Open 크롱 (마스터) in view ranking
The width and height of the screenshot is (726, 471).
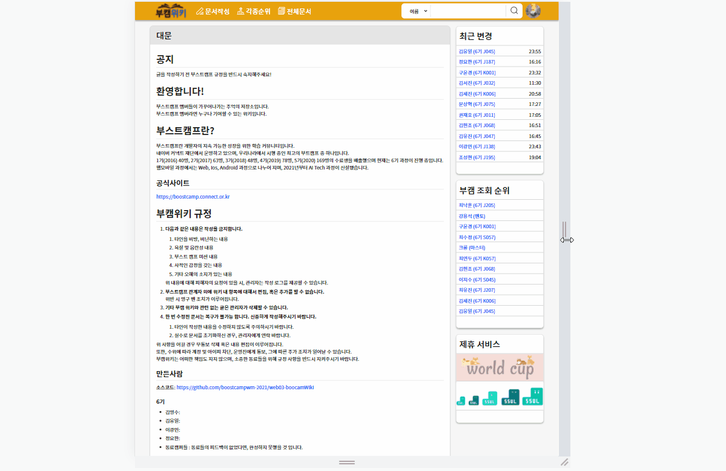click(472, 248)
